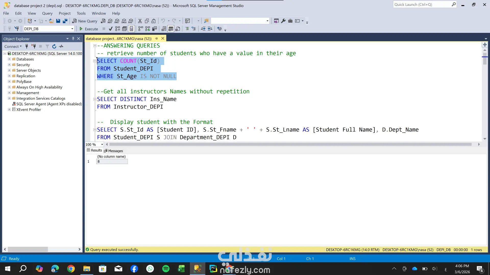The height and width of the screenshot is (275, 490).
Task: Open the Query menu
Action: [x=47, y=13]
